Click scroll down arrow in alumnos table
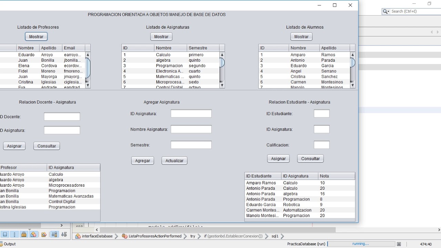 point(352,85)
